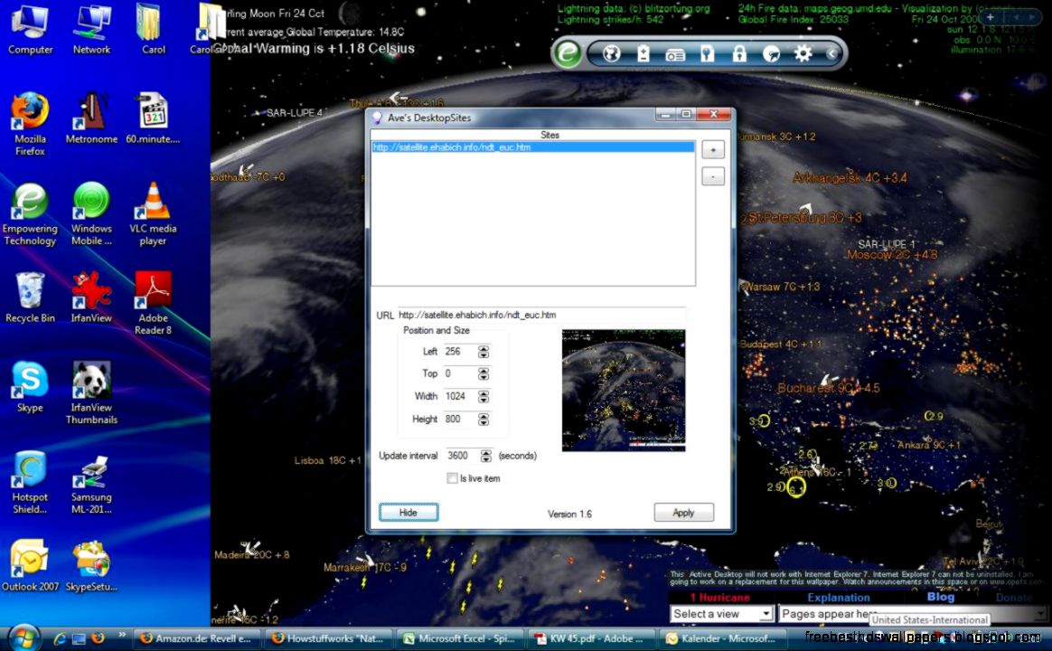
Task: Open the 'Select a view' dropdown
Action: [x=720, y=613]
